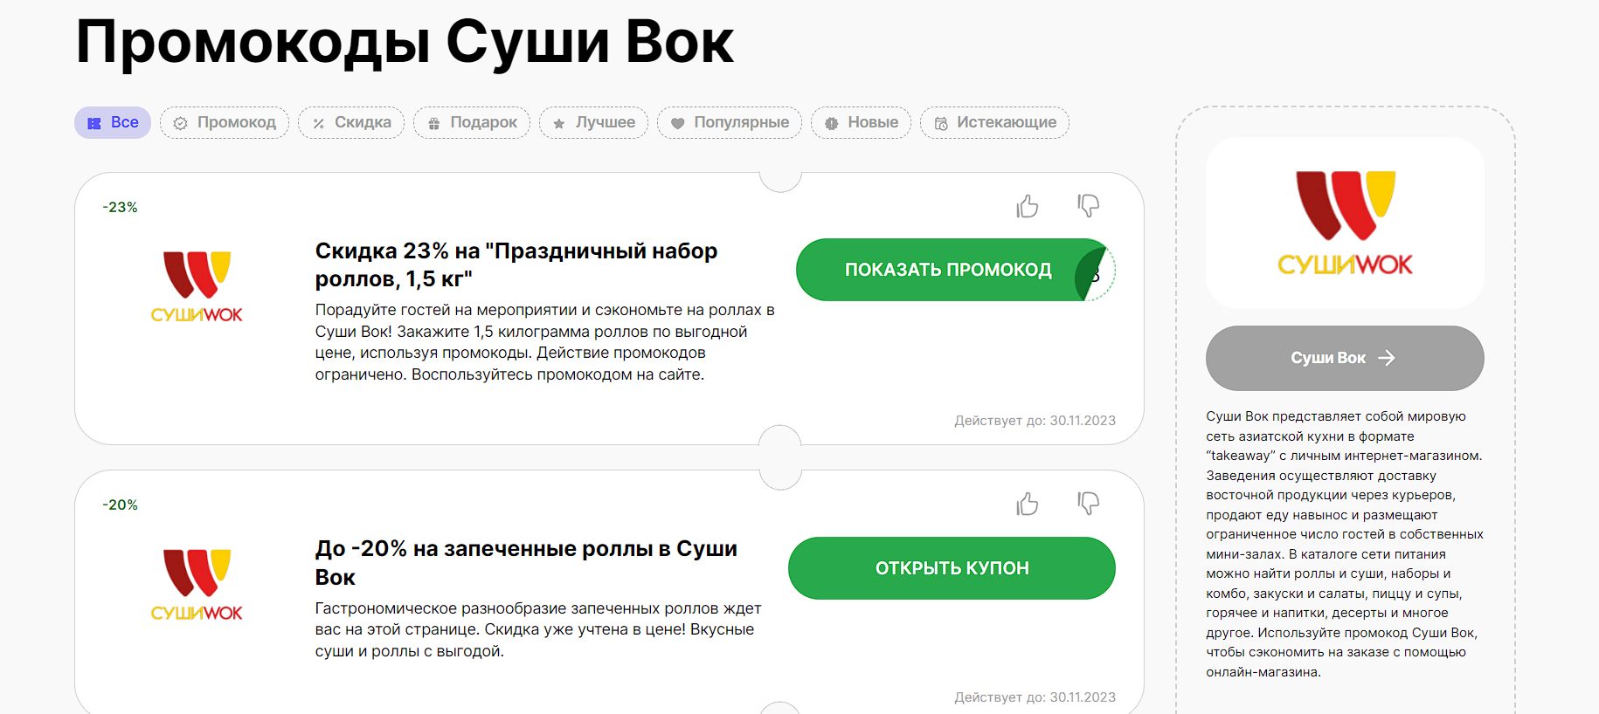The width and height of the screenshot is (1599, 714).
Task: Click calendar icon in Истекающие tab
Action: click(941, 124)
